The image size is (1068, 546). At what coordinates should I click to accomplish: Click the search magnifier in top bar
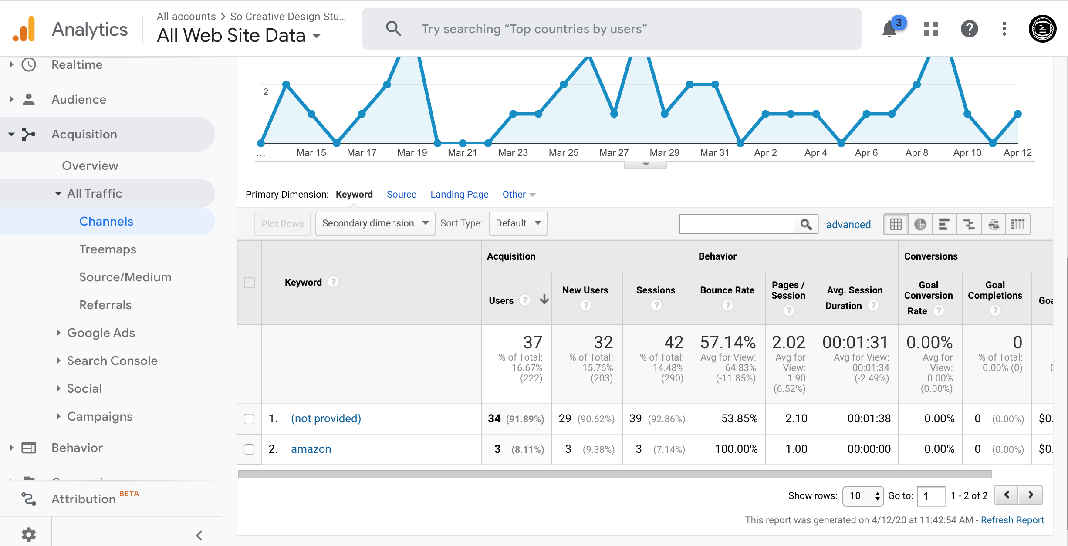(393, 29)
